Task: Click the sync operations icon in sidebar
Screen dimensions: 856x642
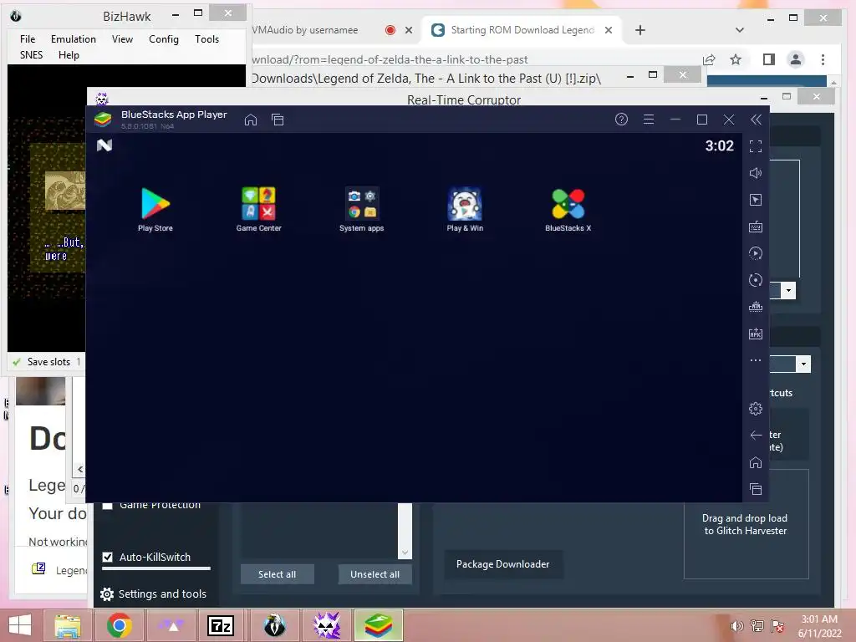Action: pos(756,253)
